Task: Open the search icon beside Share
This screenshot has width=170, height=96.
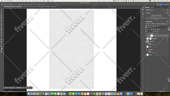Action: click(164, 5)
